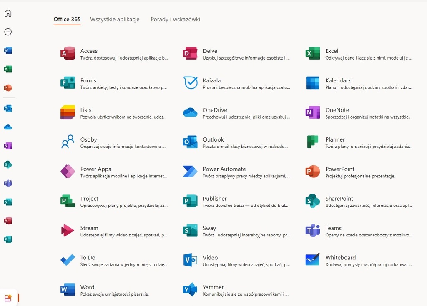
Task: Open the Project app link
Action: pos(89,199)
